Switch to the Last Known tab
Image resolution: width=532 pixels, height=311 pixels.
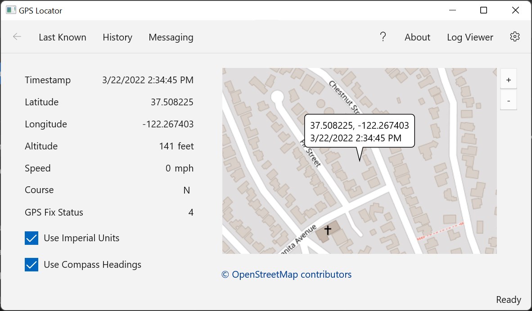(63, 37)
